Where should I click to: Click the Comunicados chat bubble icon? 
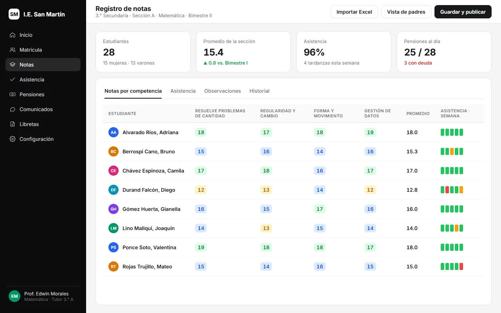13,109
